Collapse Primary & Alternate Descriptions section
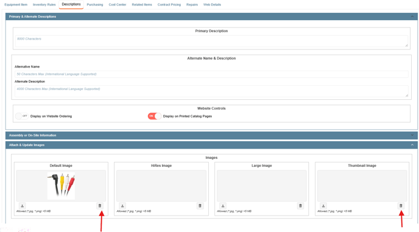The image size is (419, 232). [x=412, y=16]
